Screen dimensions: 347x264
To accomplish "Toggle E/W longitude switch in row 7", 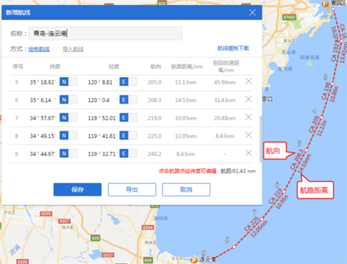I will coord(128,117).
